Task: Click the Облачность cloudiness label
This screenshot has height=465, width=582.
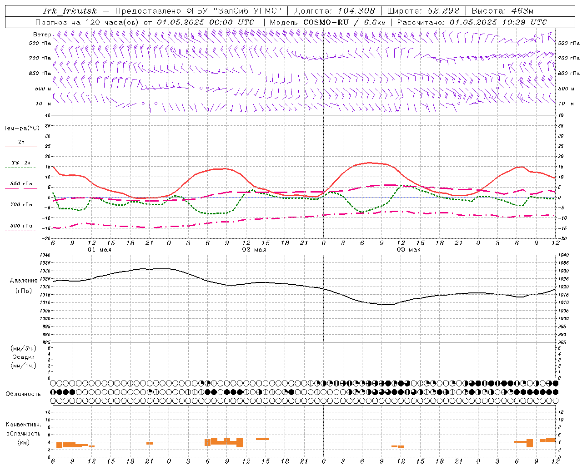Action: (x=23, y=394)
